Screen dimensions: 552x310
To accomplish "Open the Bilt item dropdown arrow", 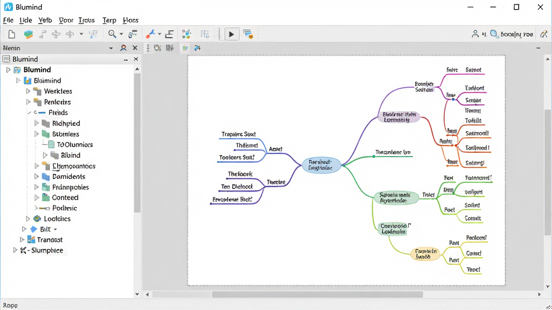I will (56, 229).
